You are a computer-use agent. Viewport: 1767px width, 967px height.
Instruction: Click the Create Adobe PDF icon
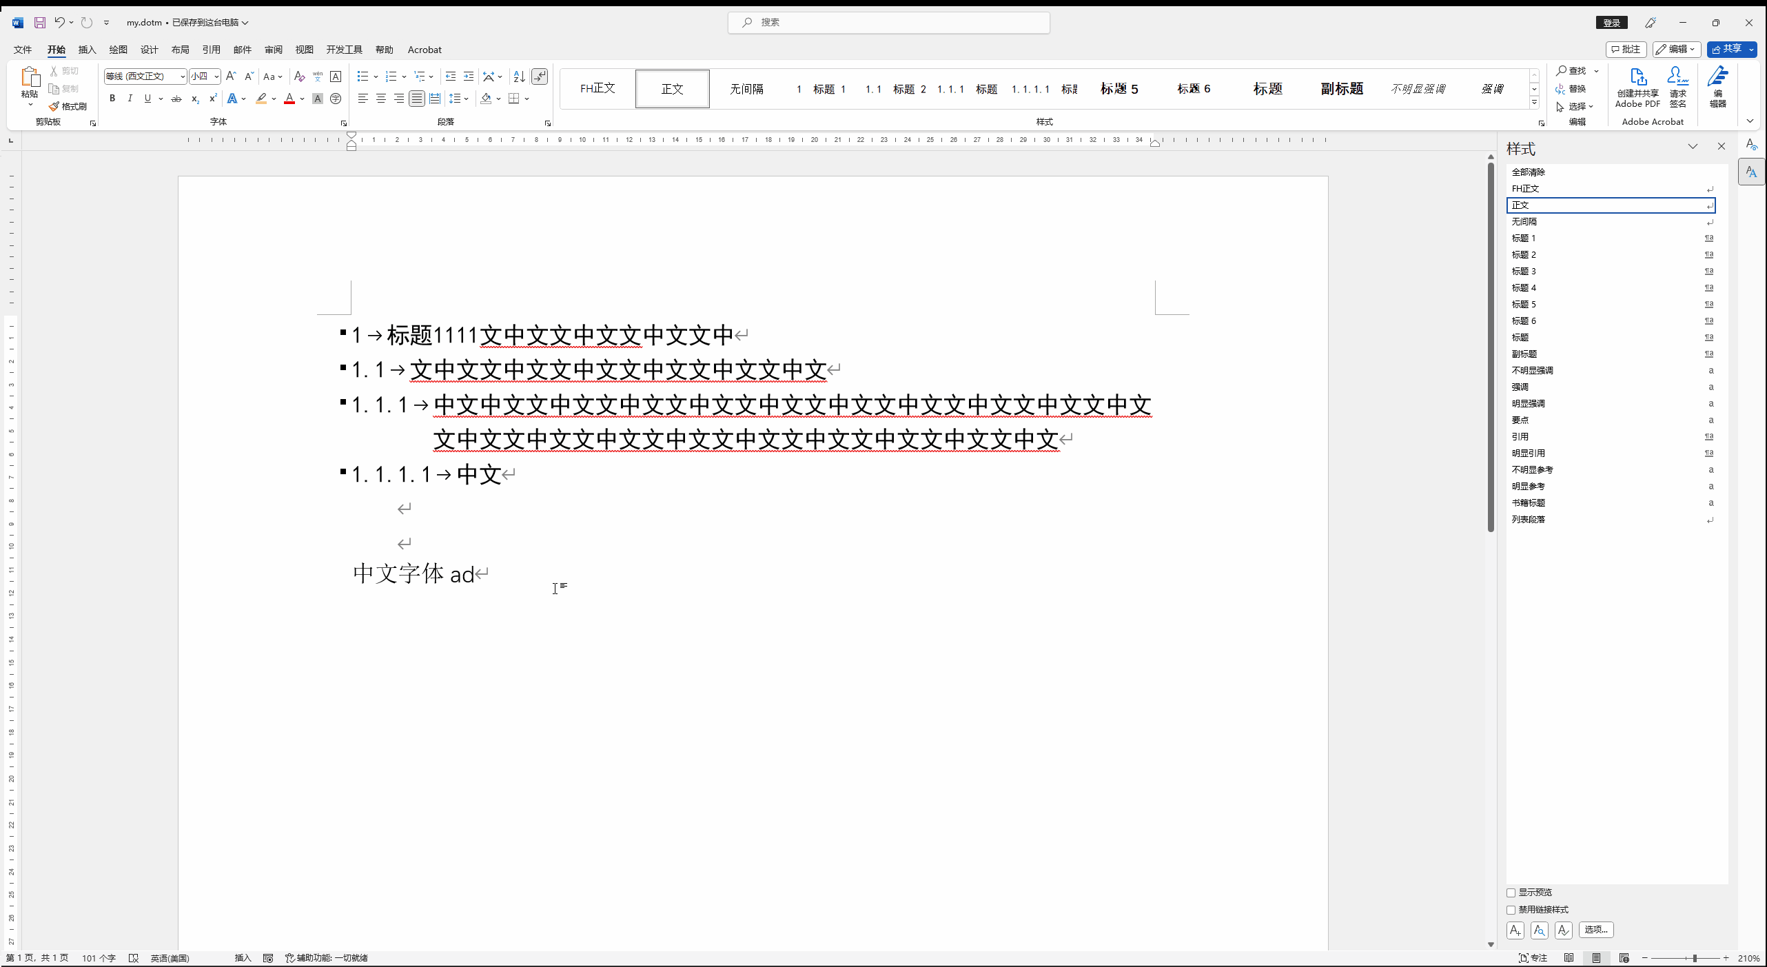click(x=1637, y=77)
